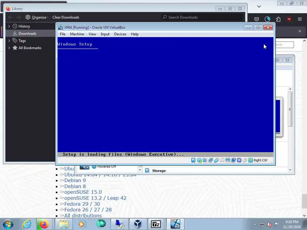
Task: Select Downloads in Library sidebar
Action: pos(27,34)
